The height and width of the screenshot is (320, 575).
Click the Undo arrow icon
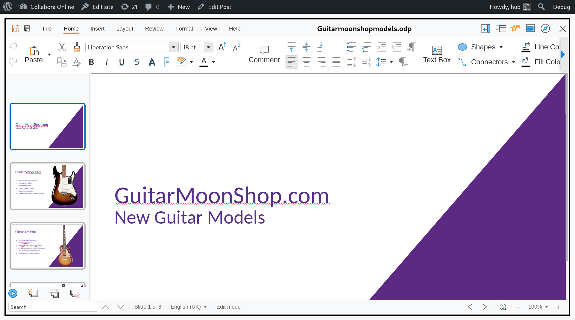pyautogui.click(x=13, y=47)
